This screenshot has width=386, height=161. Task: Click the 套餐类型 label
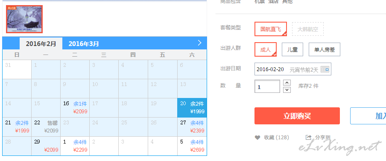(231, 28)
